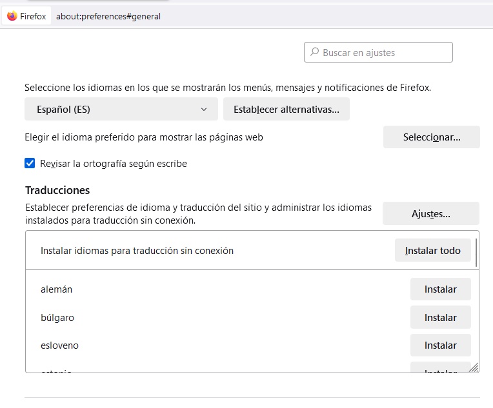Click the language list scrollbar thumb
Image resolution: width=493 pixels, height=408 pixels.
click(476, 253)
